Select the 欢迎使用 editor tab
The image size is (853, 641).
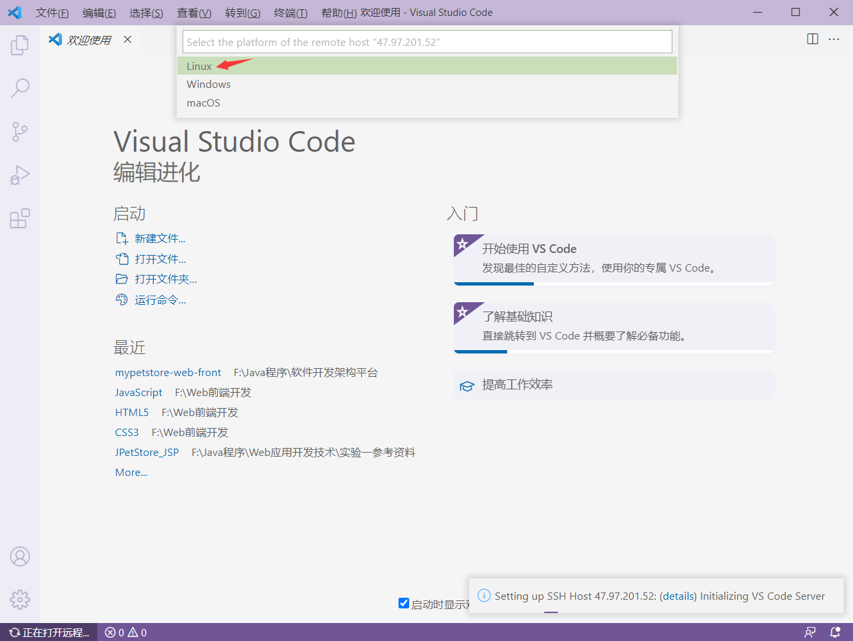[89, 40]
